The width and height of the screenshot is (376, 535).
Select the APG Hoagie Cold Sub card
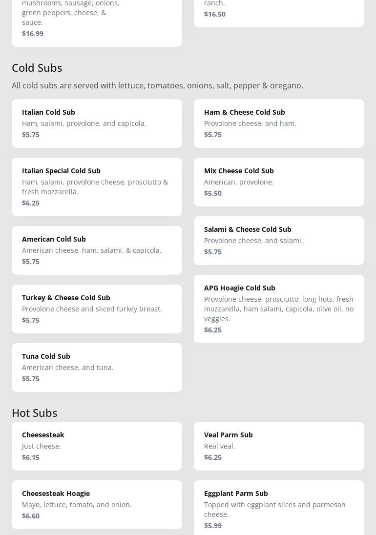click(x=279, y=309)
